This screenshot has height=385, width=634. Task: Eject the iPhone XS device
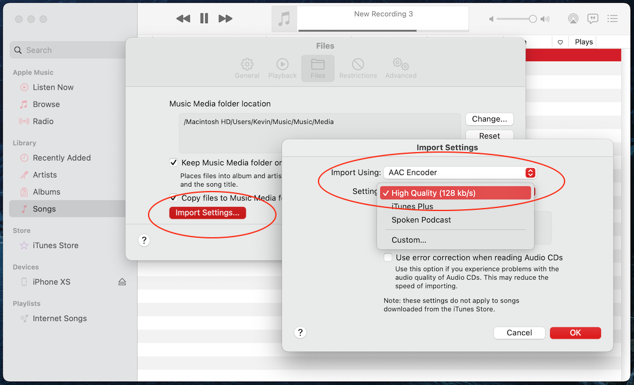pos(122,282)
